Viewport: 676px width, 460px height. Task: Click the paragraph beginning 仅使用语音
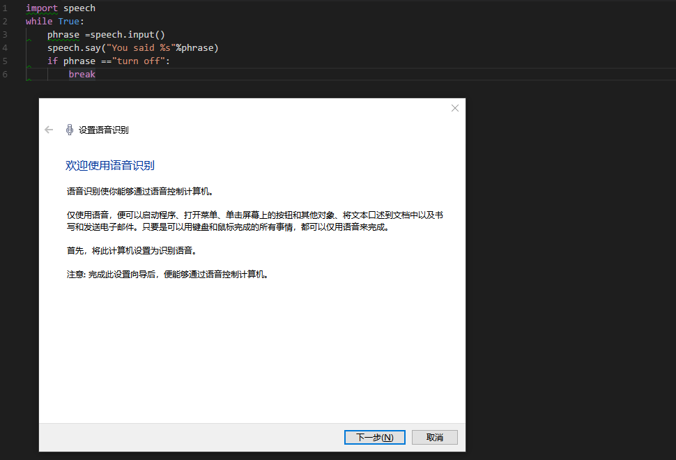click(255, 221)
